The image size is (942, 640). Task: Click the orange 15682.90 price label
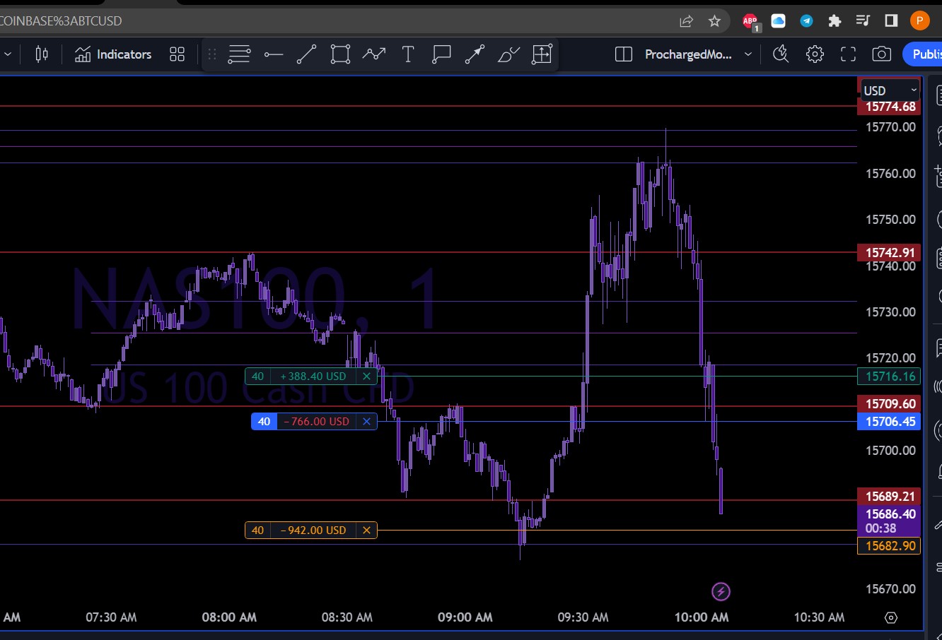(889, 546)
